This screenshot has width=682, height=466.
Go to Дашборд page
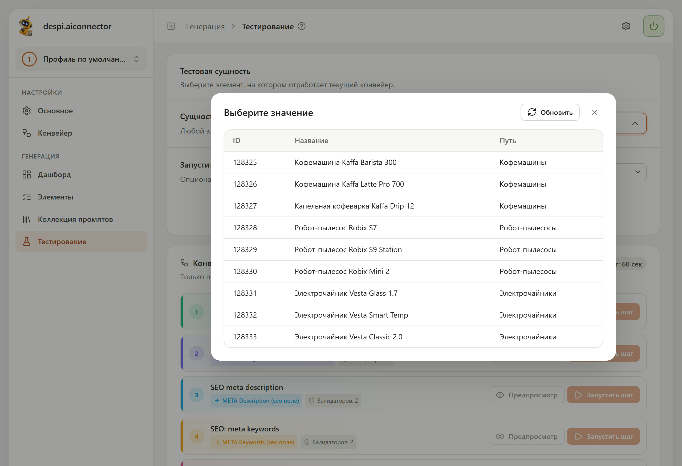[x=81, y=175]
